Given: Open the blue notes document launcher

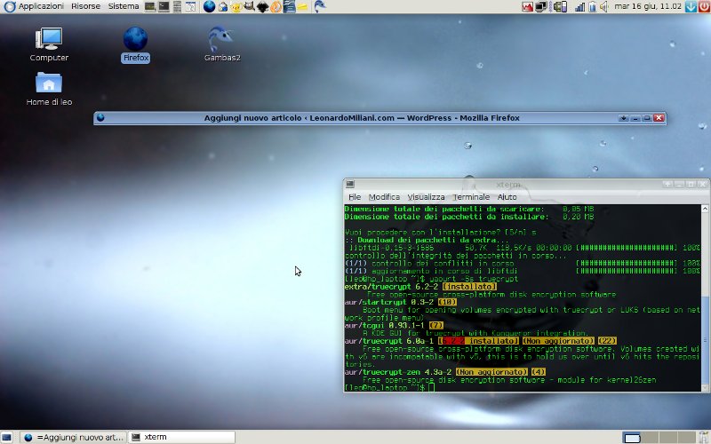Looking at the screenshot, I should (x=290, y=6).
